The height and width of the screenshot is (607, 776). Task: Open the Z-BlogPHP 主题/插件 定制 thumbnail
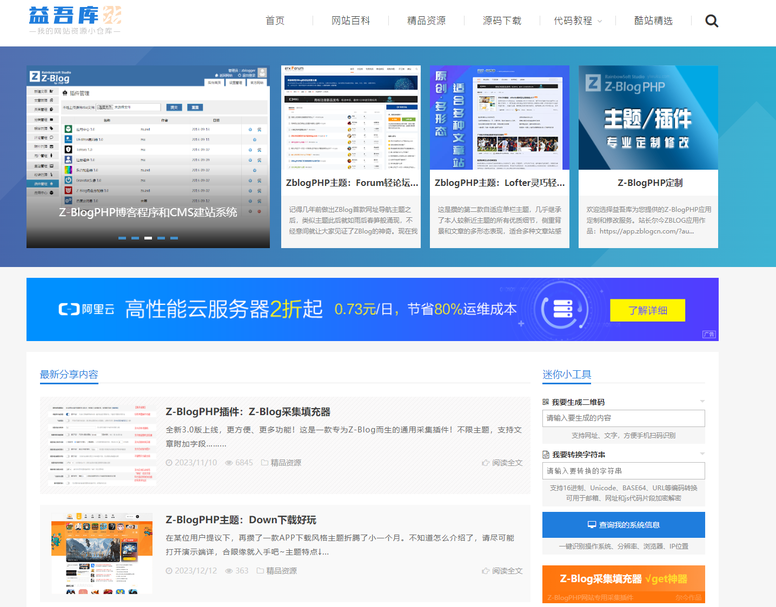click(x=648, y=118)
